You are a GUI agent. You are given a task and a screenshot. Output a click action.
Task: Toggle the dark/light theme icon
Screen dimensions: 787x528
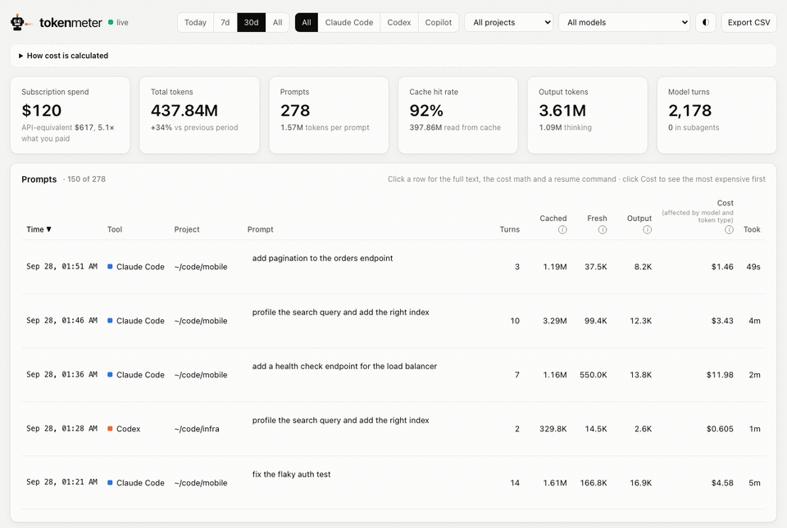click(x=705, y=23)
